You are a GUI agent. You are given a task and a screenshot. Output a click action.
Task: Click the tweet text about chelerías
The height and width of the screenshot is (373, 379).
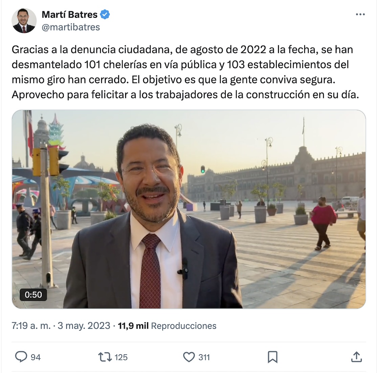pos(185,72)
